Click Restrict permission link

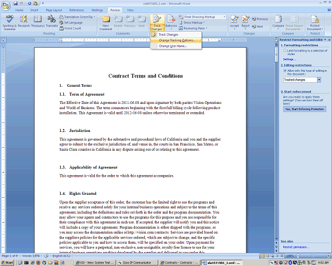click(296, 247)
